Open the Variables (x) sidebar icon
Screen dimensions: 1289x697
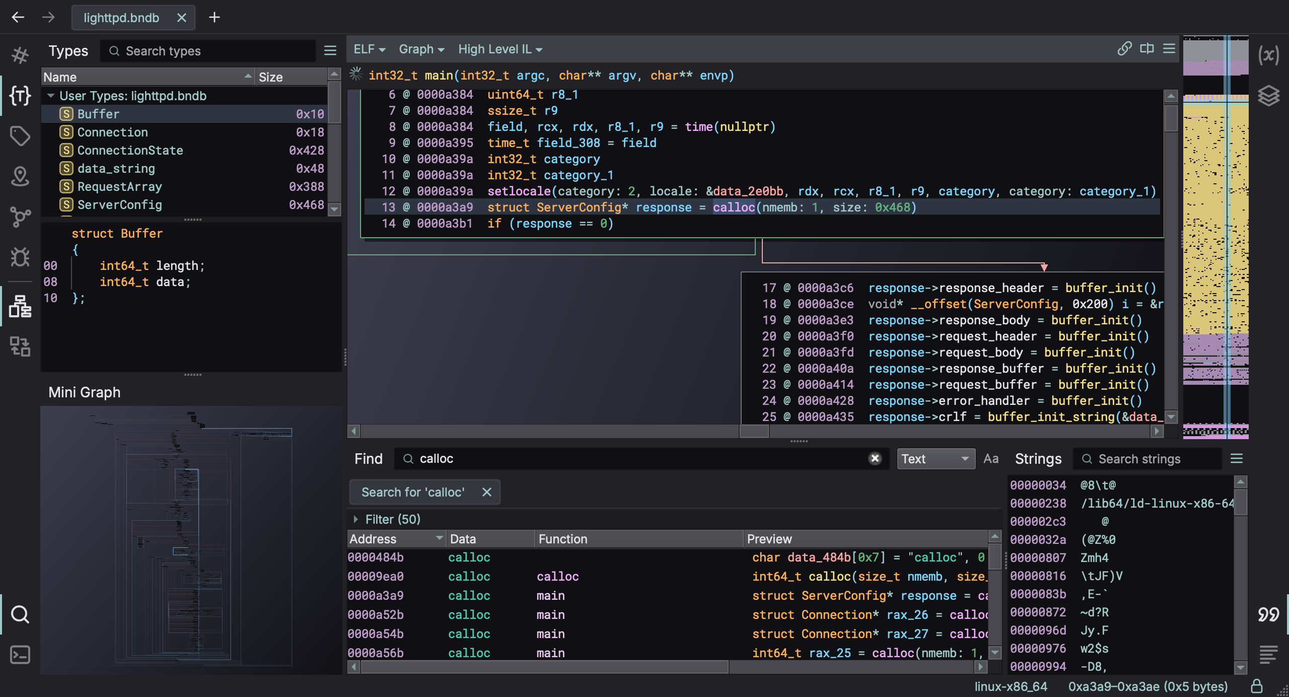1268,54
